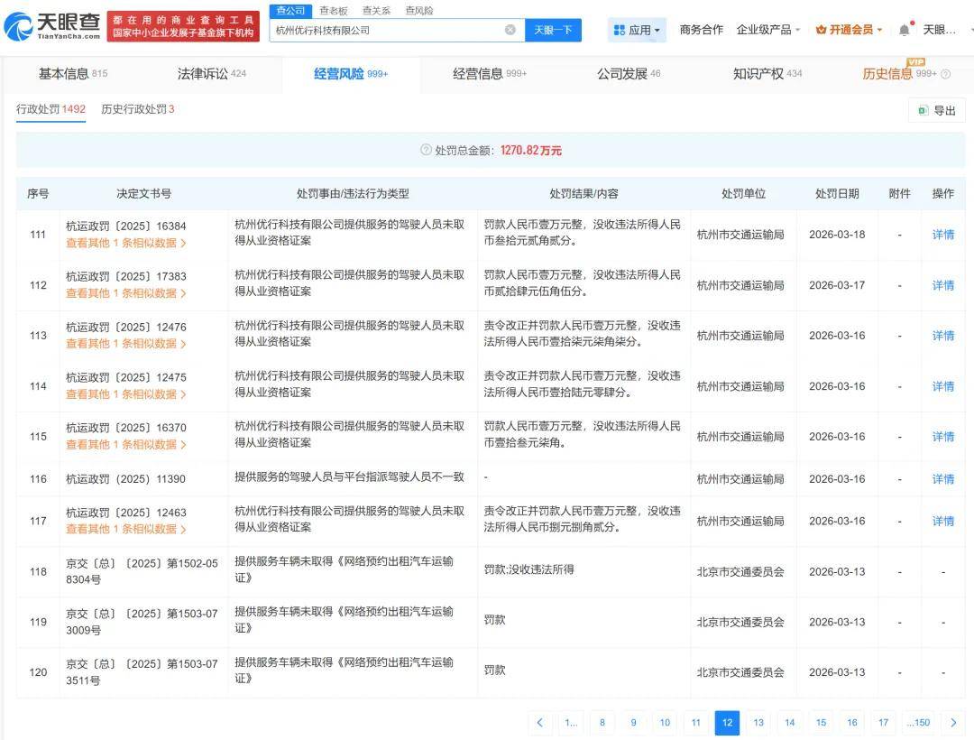974x740 pixels.
Task: Open 详情 for row 117
Action: tap(943, 521)
